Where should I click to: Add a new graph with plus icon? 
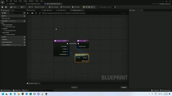click(x=24, y=16)
